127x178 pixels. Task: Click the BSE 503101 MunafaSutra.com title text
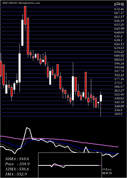pyautogui.click(x=21, y=3)
